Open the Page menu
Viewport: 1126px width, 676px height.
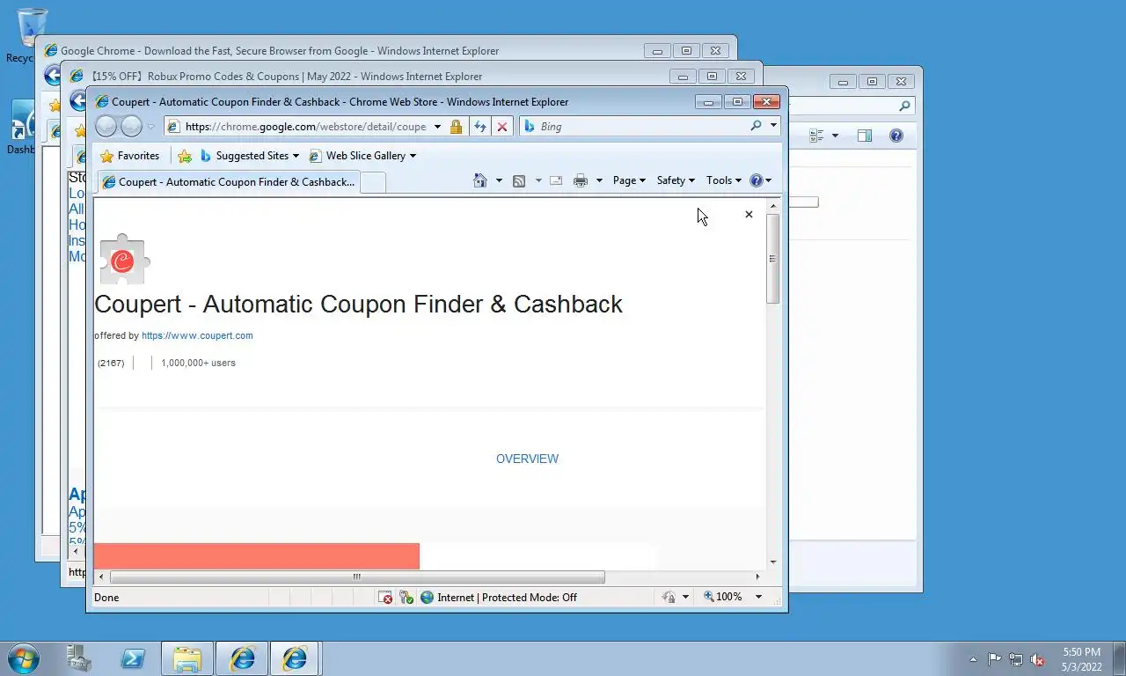[x=629, y=180]
